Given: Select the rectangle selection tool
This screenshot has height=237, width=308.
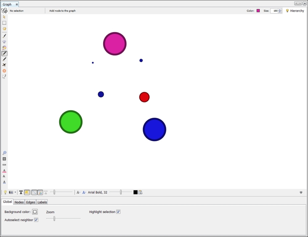Looking at the screenshot, I should pos(4,23).
